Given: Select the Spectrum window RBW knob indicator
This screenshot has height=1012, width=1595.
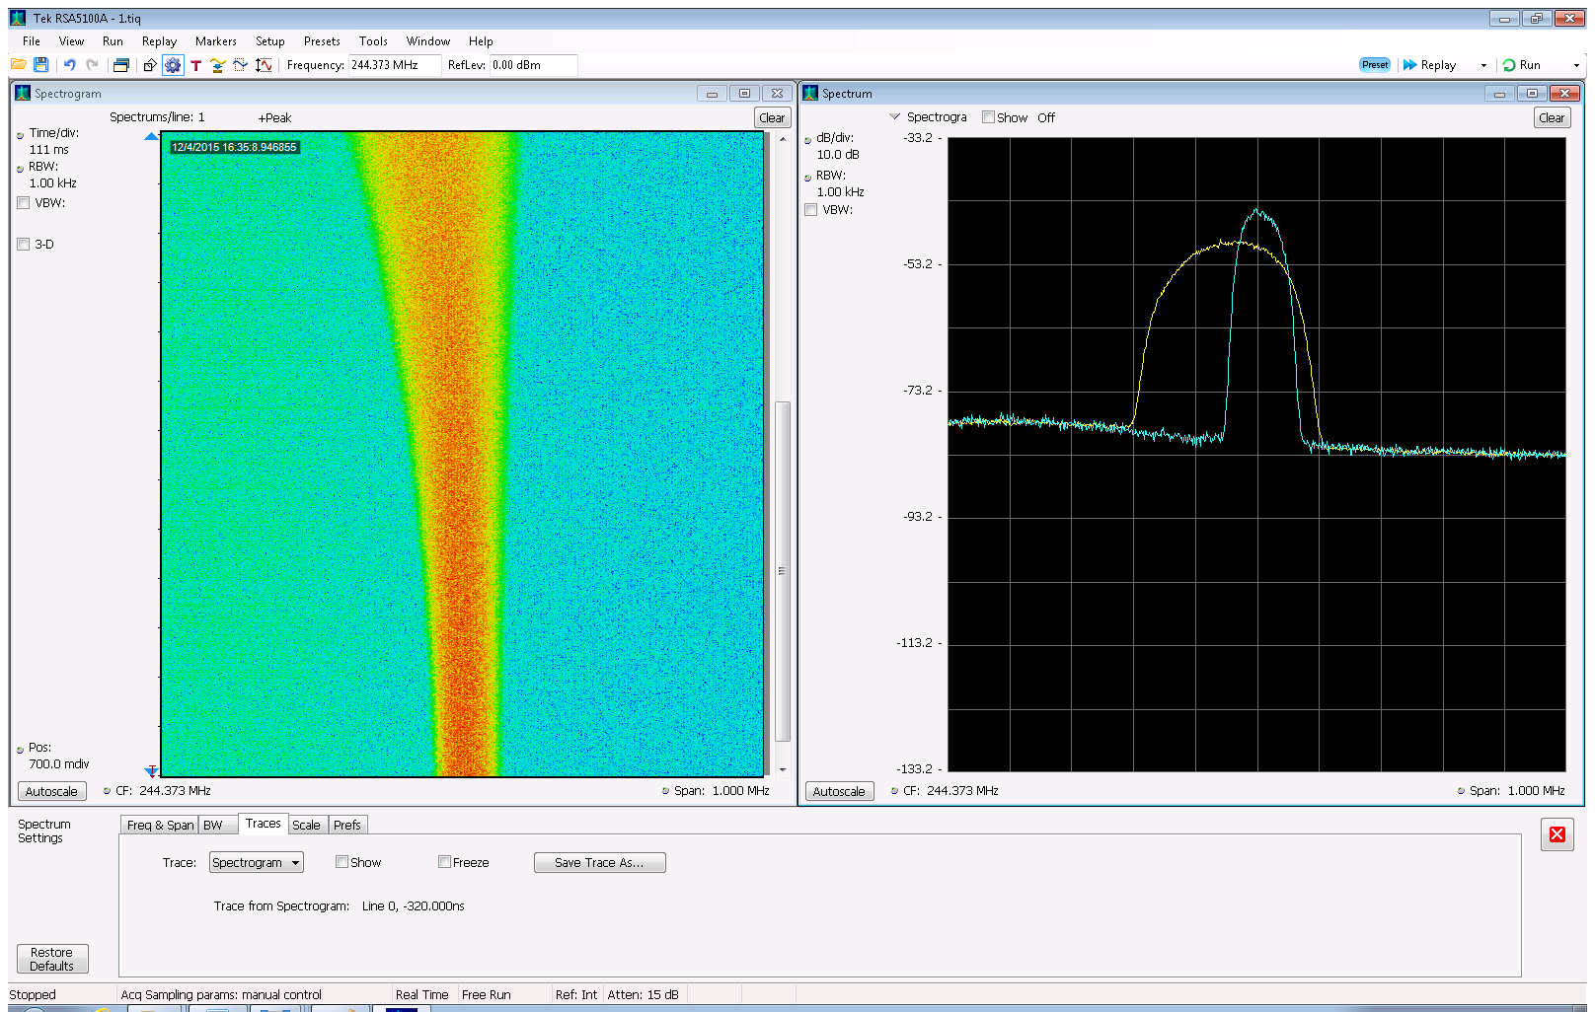Looking at the screenshot, I should click(807, 178).
